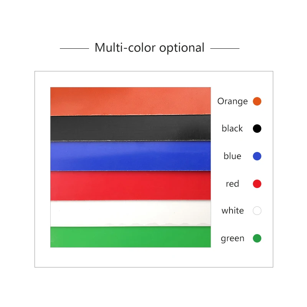Viewport: 307px width, 307px height.
Task: Click the orange color dot
Action: tap(257, 101)
